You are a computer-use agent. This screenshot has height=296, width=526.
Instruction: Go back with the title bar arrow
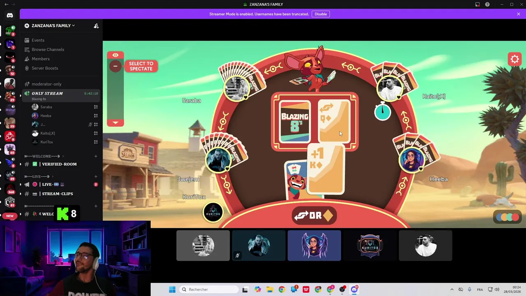coord(6,5)
